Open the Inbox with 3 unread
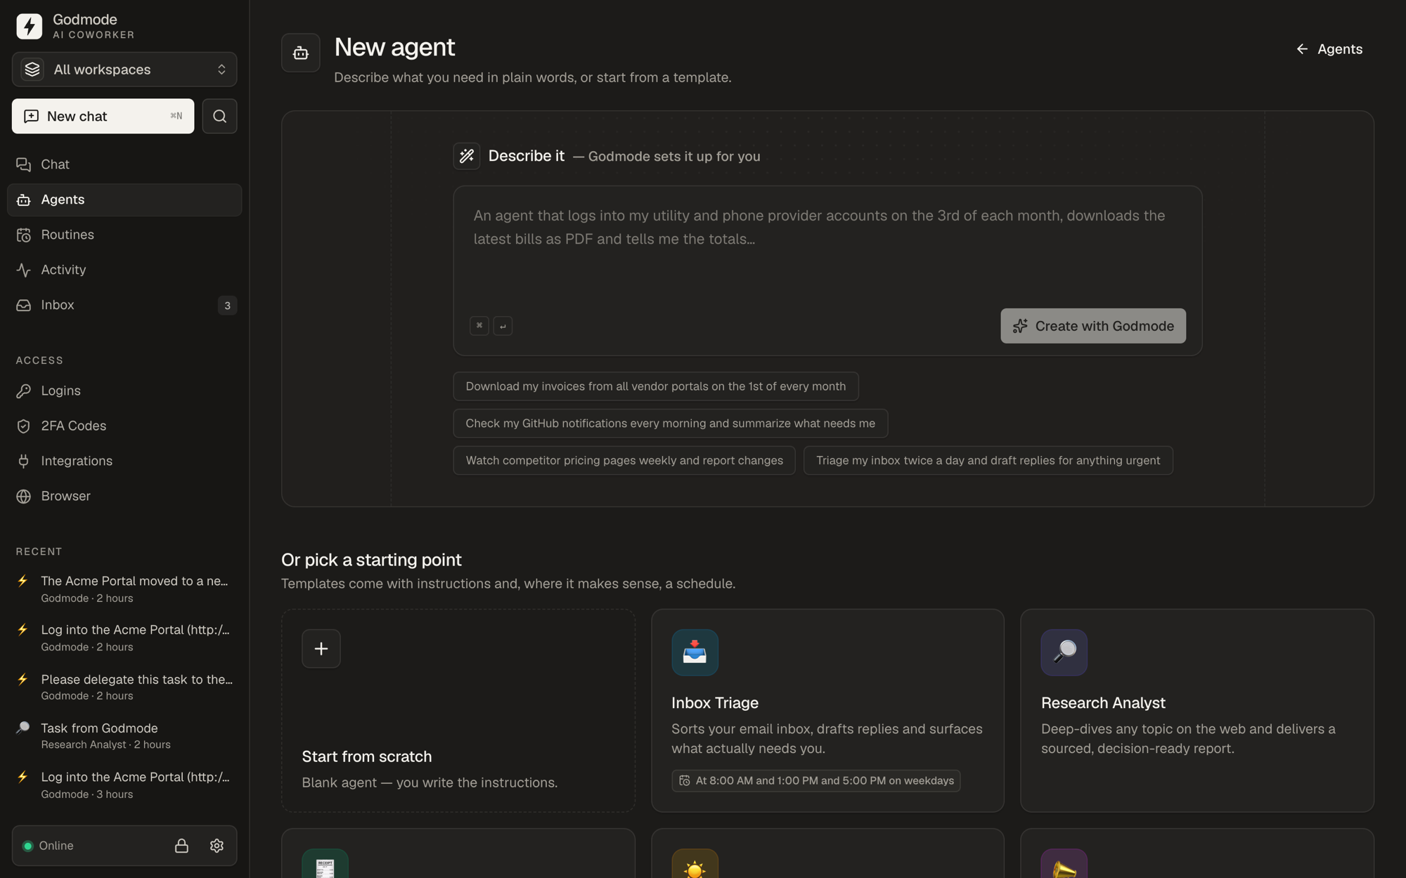Screen dimensions: 1406x878 tap(124, 305)
